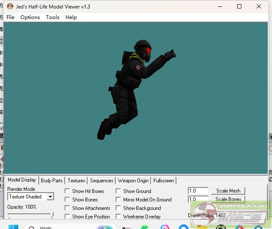Maximize the Model Viewer window

239,7
